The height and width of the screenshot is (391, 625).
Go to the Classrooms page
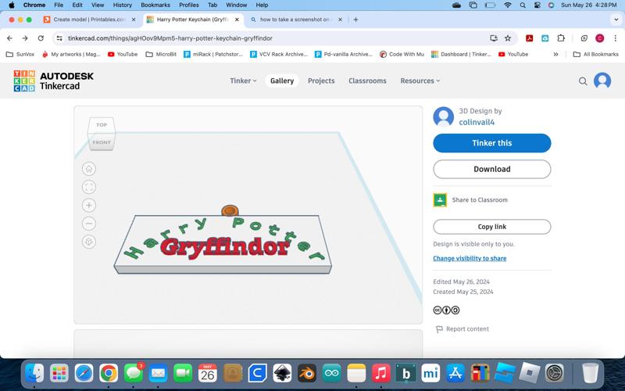[367, 81]
